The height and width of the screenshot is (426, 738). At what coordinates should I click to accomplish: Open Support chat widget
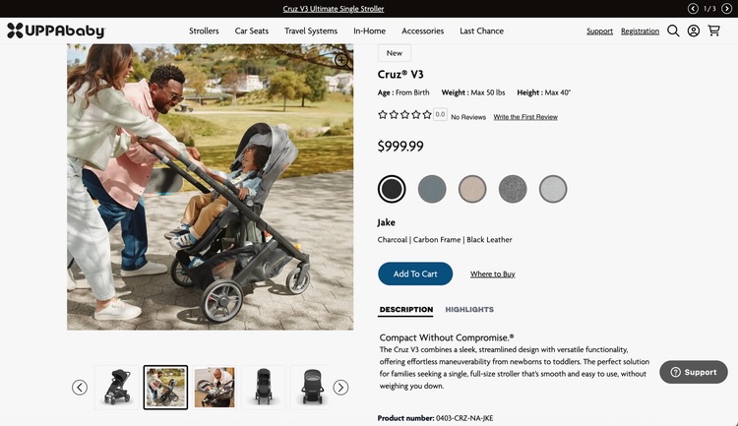click(x=694, y=372)
